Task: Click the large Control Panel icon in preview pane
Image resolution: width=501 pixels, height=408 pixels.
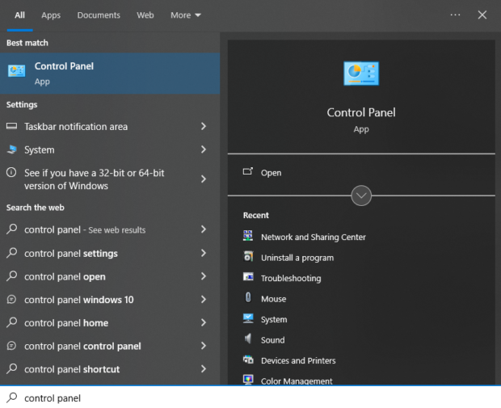Action: point(361,74)
